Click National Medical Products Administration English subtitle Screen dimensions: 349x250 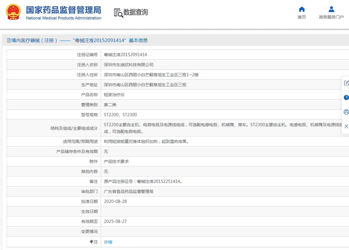click(63, 18)
